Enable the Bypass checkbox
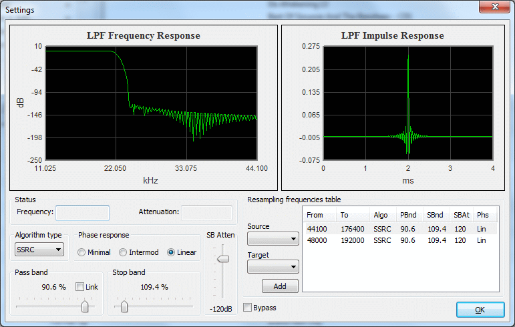 (248, 308)
